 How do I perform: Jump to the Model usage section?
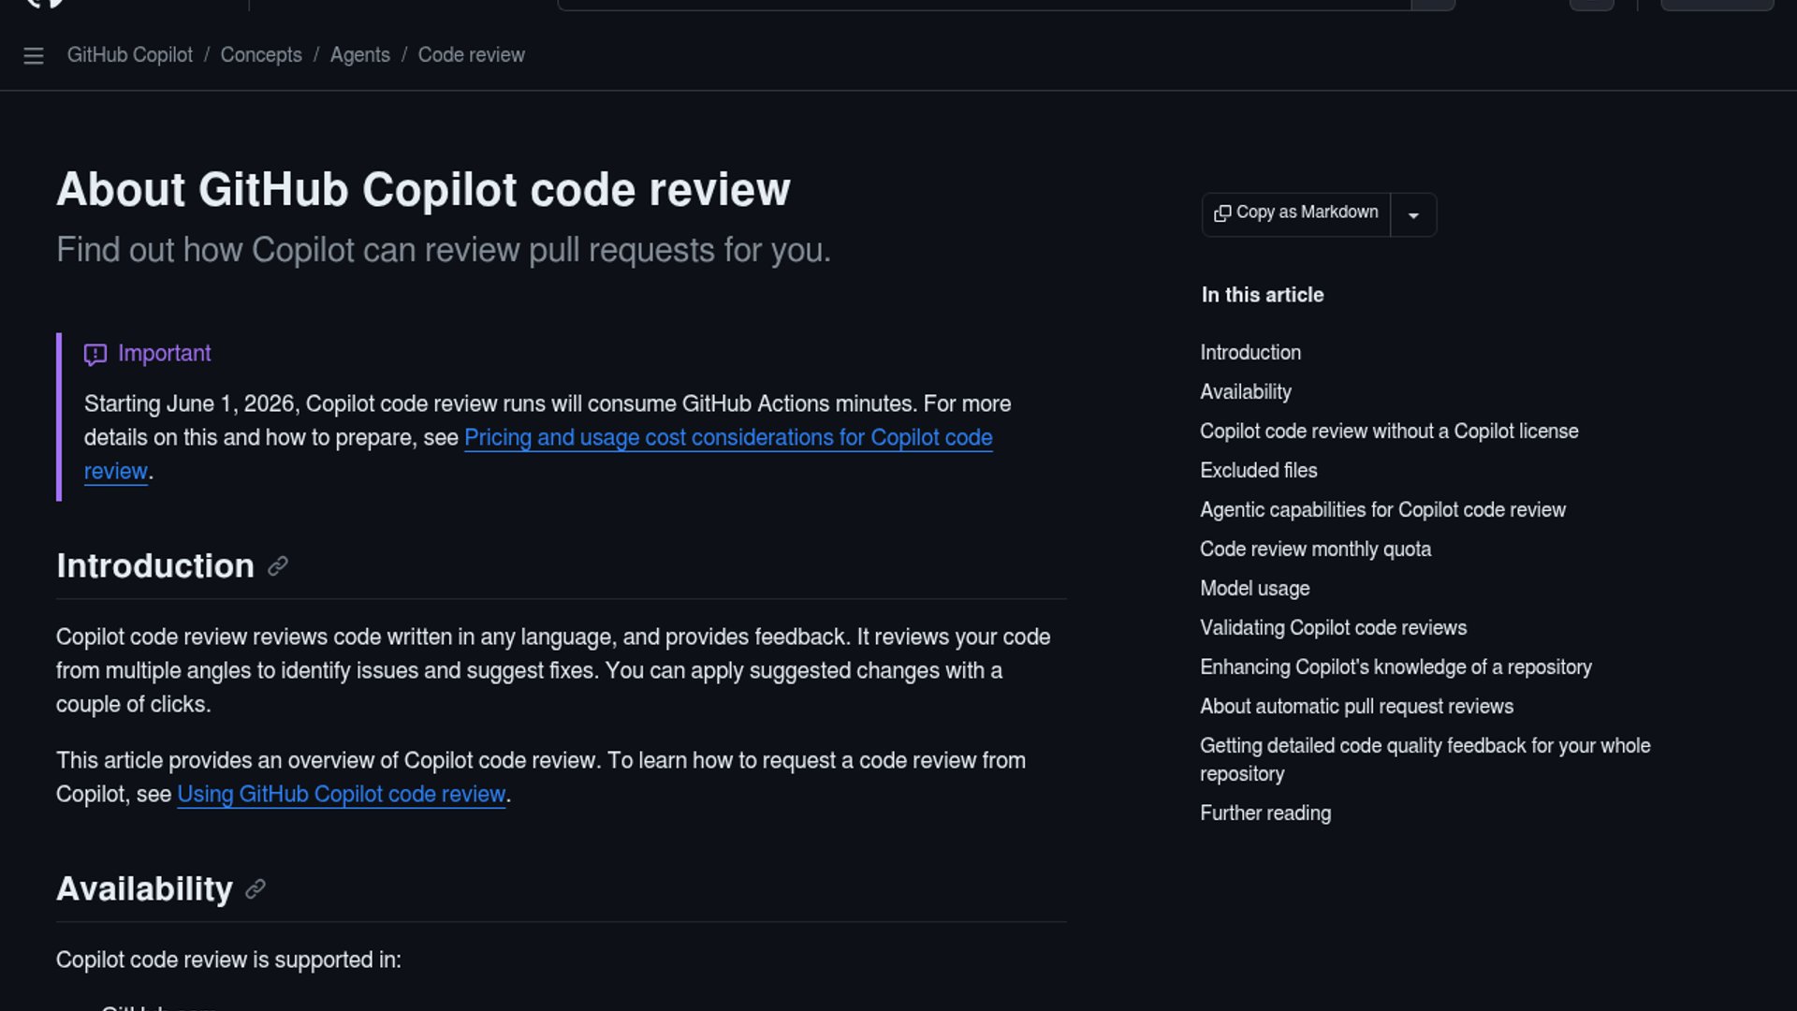1255,589
